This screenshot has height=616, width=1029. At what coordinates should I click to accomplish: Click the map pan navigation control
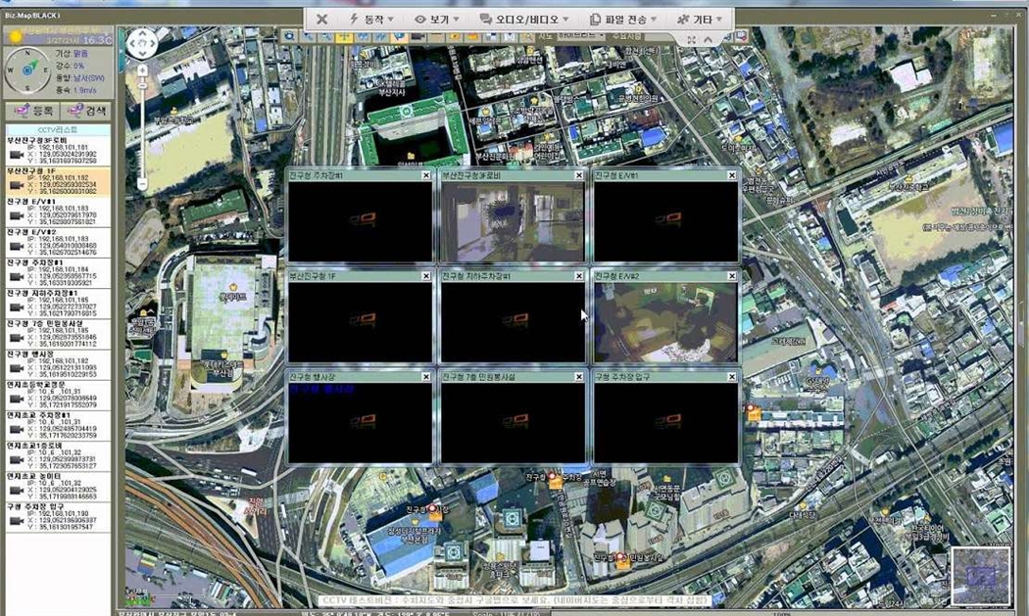(143, 44)
